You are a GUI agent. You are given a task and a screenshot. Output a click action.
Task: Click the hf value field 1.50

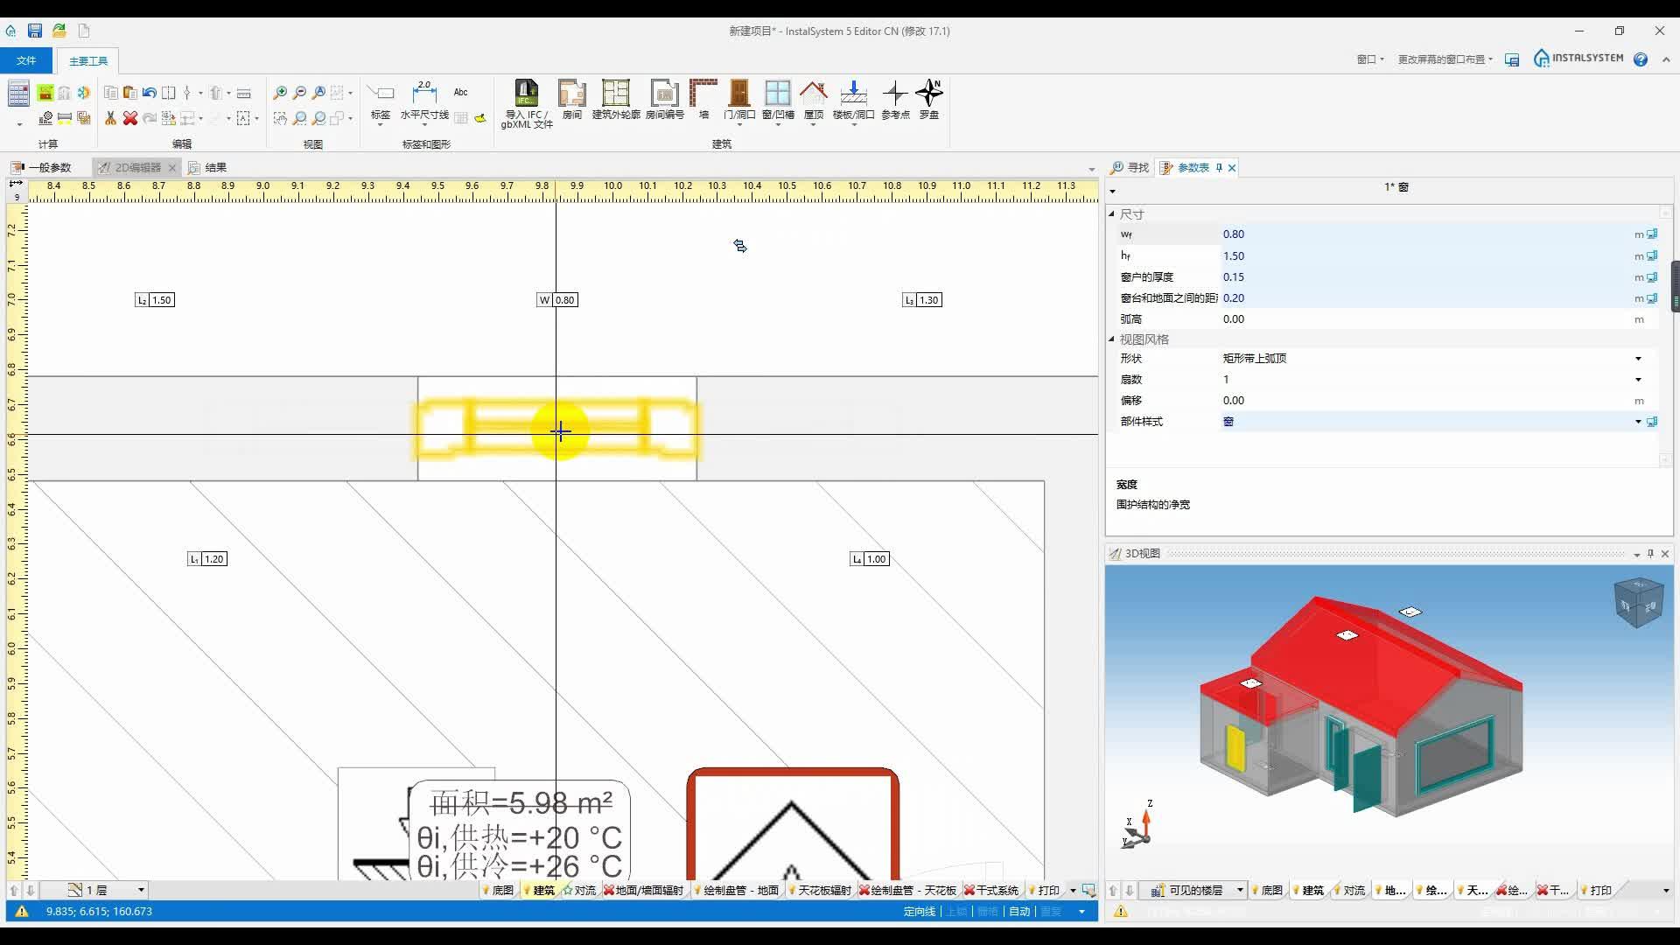pyautogui.click(x=1426, y=256)
